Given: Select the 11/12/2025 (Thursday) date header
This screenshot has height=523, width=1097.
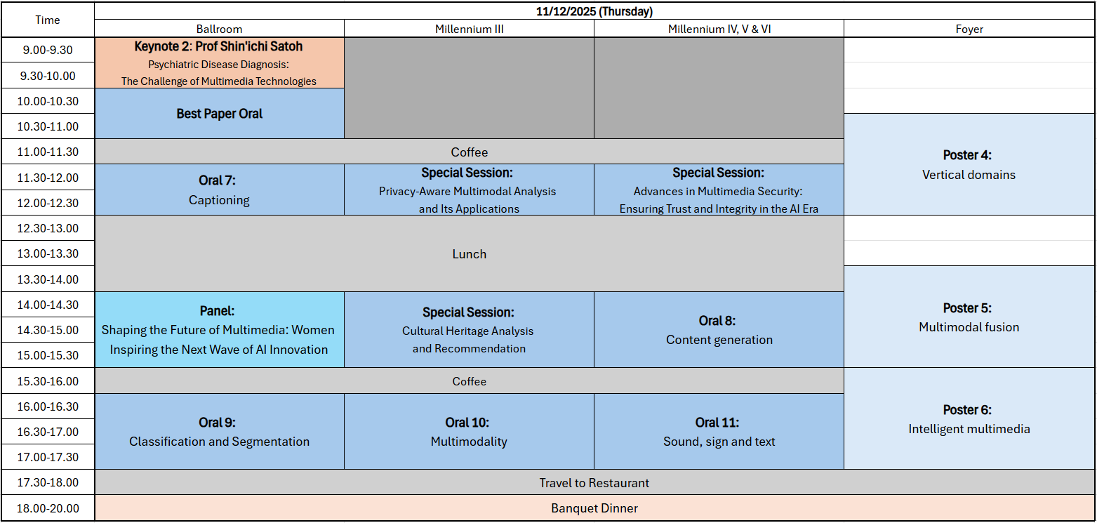Looking at the screenshot, I should click(x=594, y=11).
